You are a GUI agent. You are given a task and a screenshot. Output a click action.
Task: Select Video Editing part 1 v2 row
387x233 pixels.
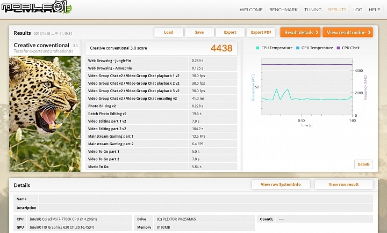coord(161,121)
